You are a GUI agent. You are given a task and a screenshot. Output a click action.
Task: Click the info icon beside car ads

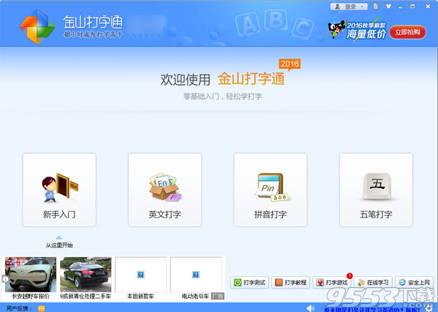pos(5,279)
